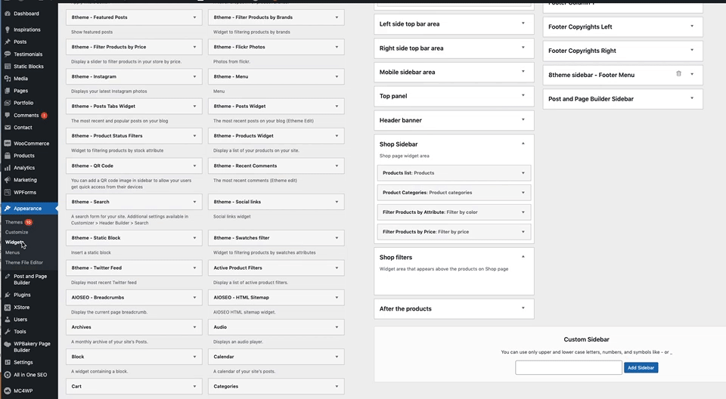Click the Analytics bar chart icon
This screenshot has width=726, height=399.
tap(8, 168)
